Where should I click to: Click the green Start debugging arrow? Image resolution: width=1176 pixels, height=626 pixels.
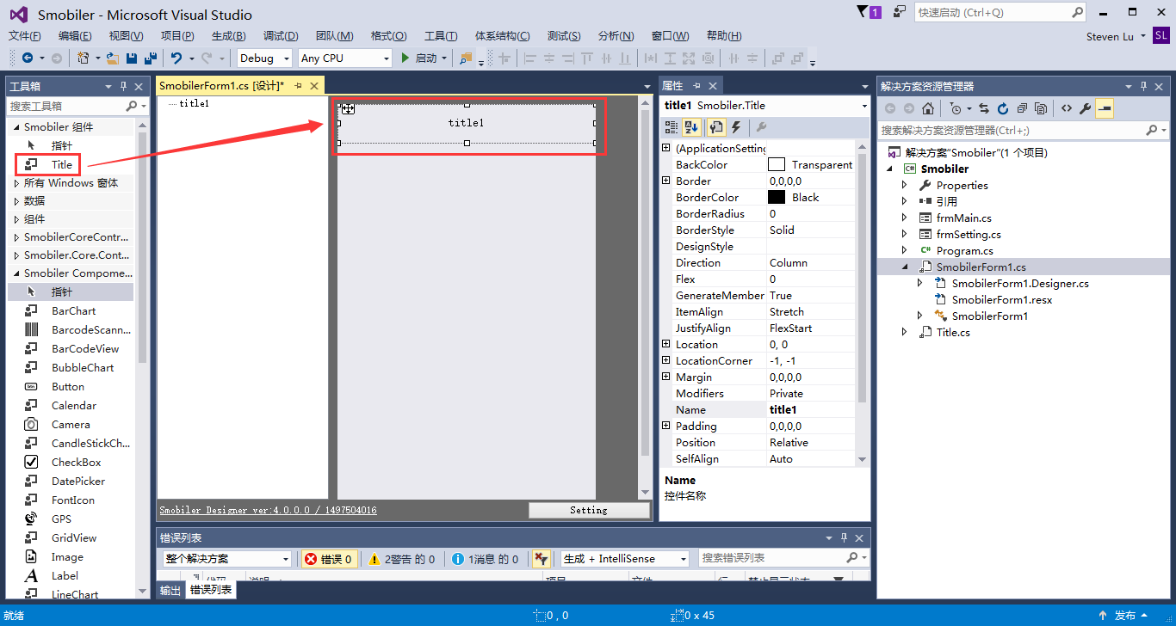[405, 58]
